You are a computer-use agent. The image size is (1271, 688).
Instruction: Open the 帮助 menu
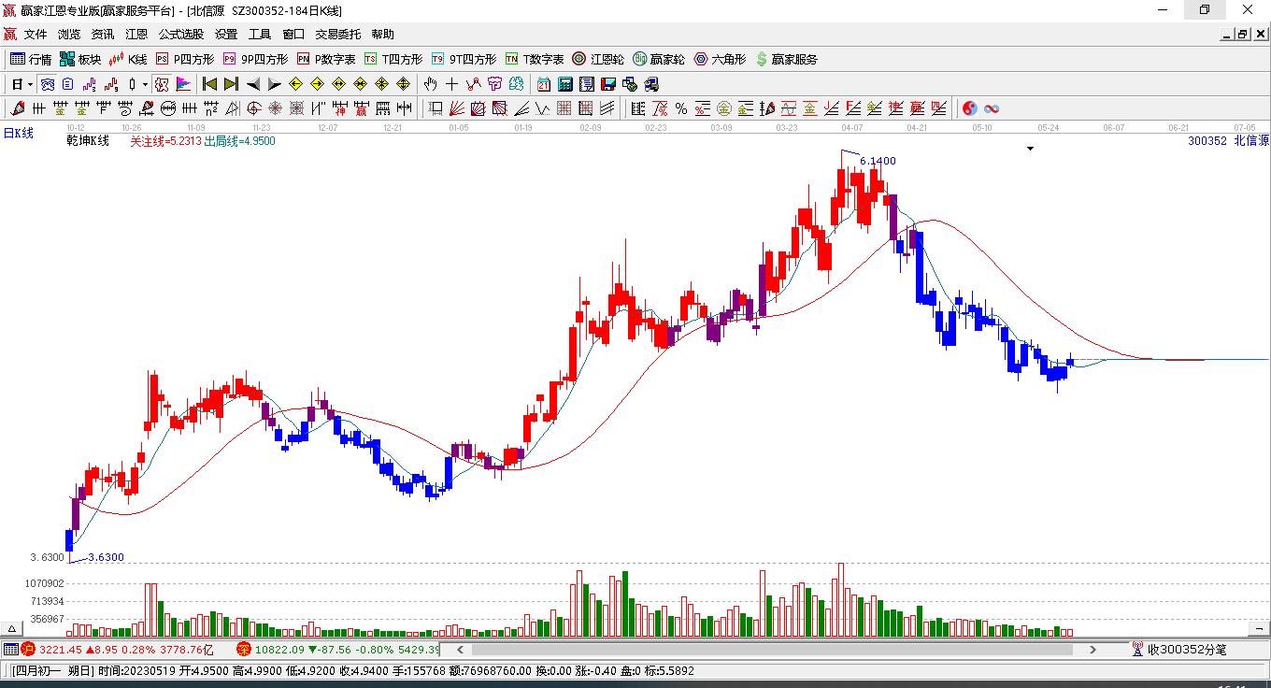coord(383,35)
